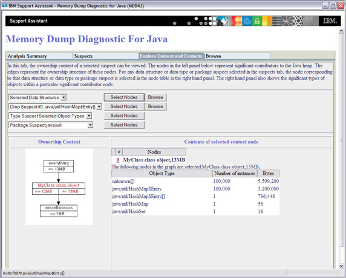Click the Support Assistant banner label
Screen dimensions: 346x278
point(28,21)
